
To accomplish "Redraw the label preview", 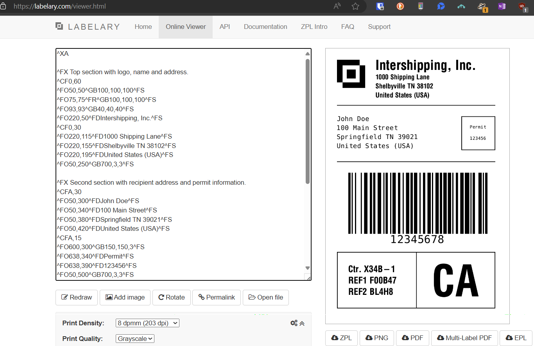I will [x=77, y=297].
